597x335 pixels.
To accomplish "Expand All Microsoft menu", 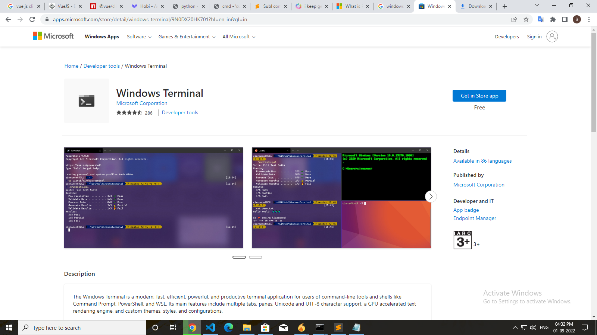I will point(239,37).
